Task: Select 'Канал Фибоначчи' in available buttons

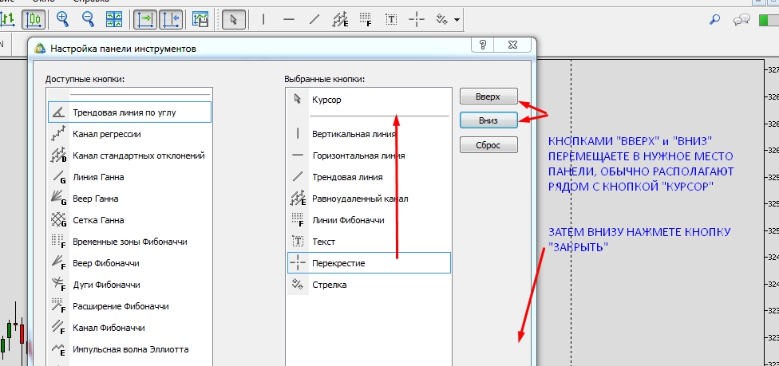Action: click(129, 328)
